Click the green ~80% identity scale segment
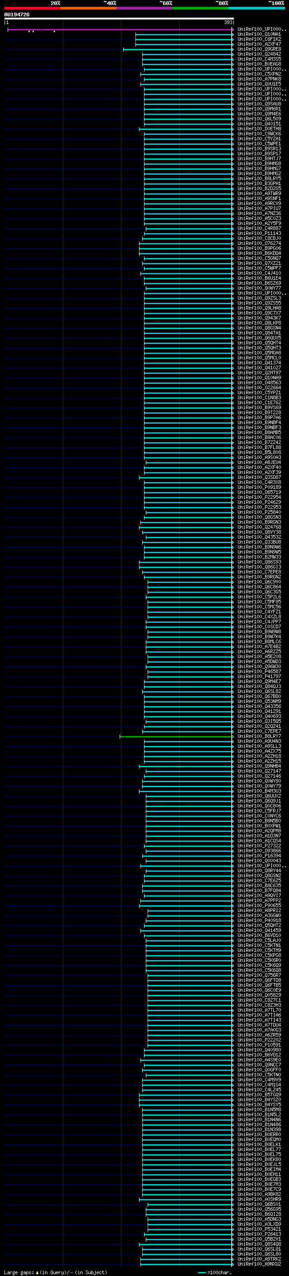Viewport: 289px width, 1276px height. (200, 8)
